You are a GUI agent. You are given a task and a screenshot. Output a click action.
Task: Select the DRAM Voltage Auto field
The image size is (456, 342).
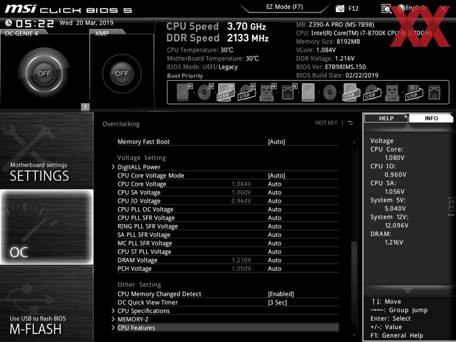point(275,260)
